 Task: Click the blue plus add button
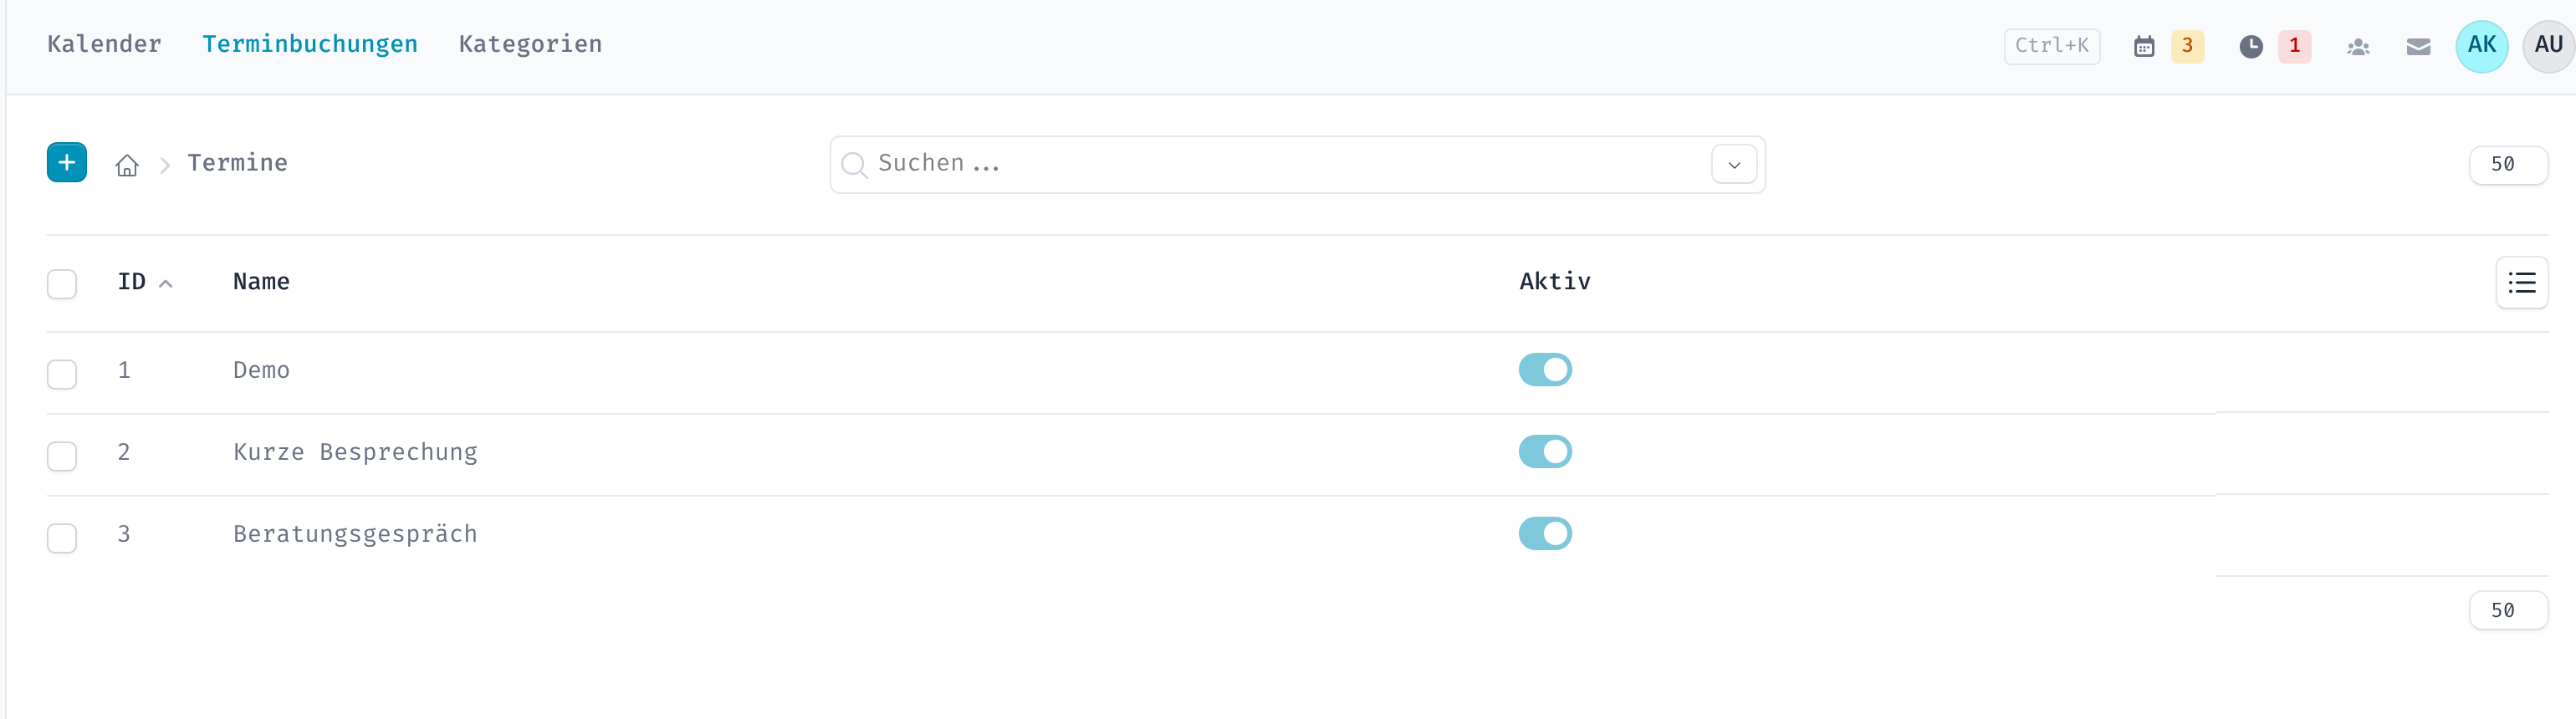point(67,163)
